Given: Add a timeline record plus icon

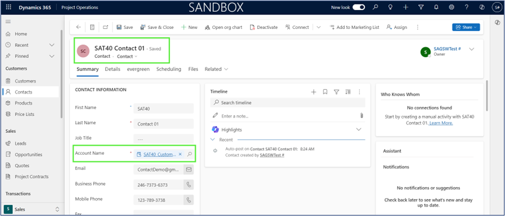Looking at the screenshot, I should [x=313, y=92].
